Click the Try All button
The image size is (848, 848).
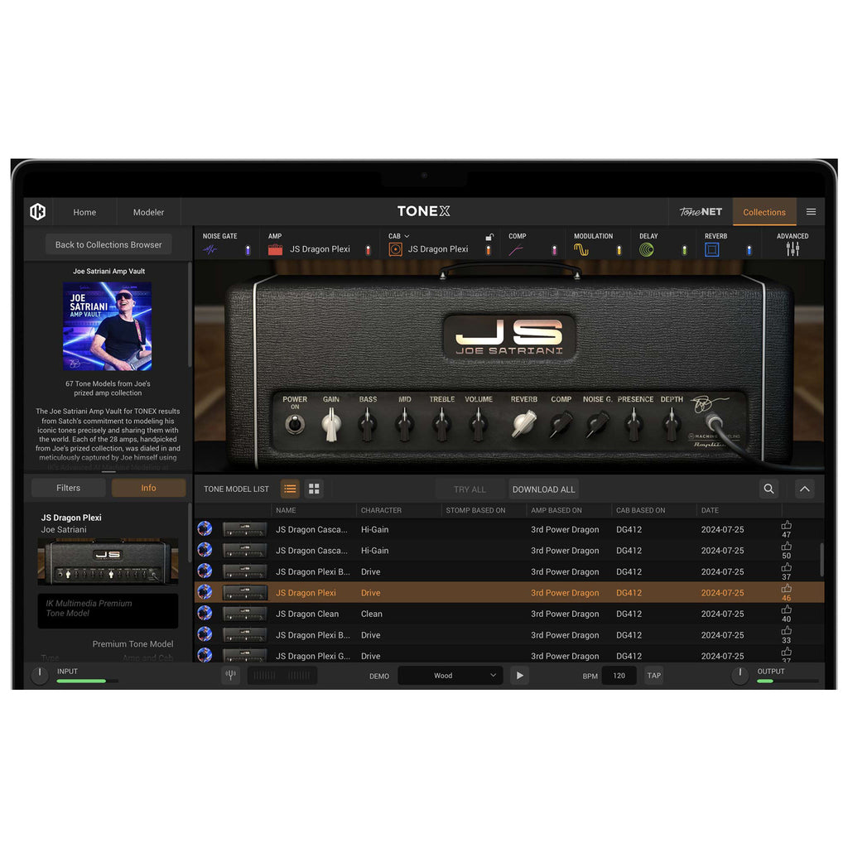(x=470, y=489)
